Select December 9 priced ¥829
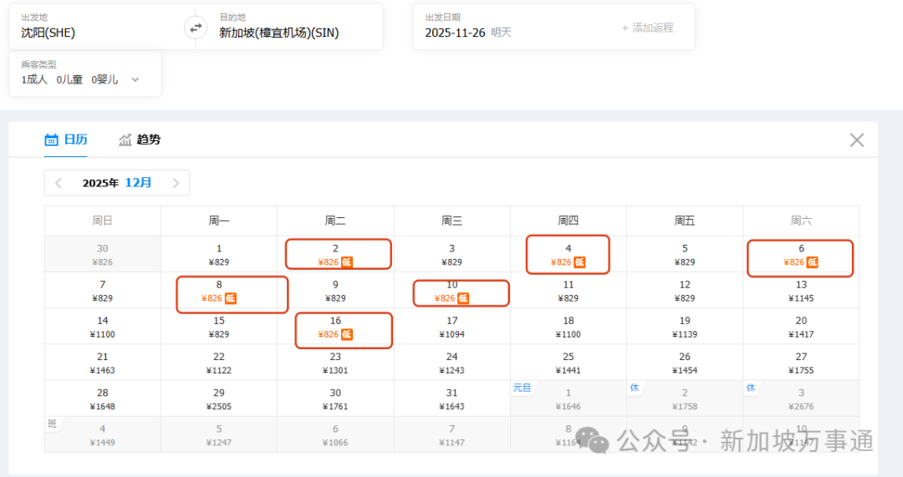This screenshot has height=477, width=903. point(335,291)
